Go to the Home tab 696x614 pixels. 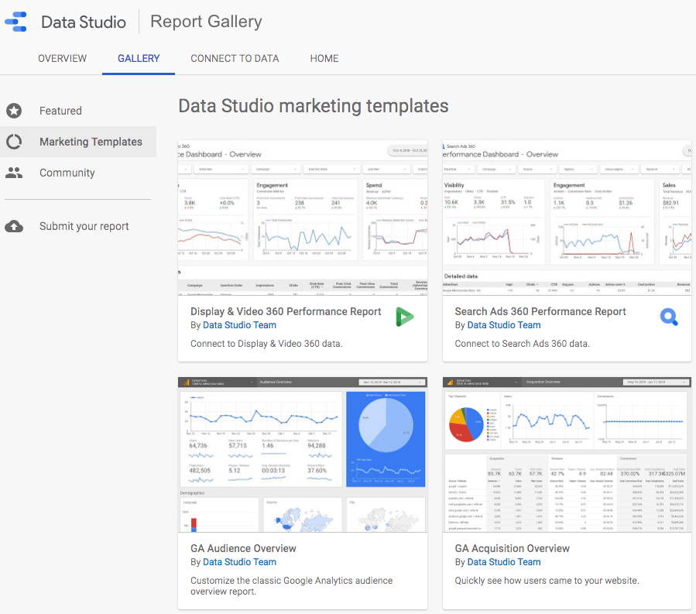324,59
